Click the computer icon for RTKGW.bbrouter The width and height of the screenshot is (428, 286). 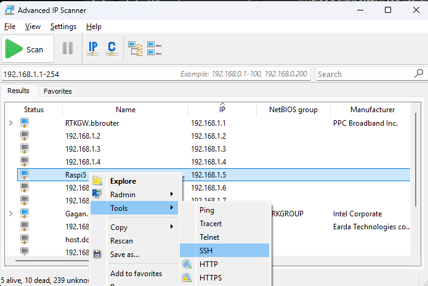(25, 123)
